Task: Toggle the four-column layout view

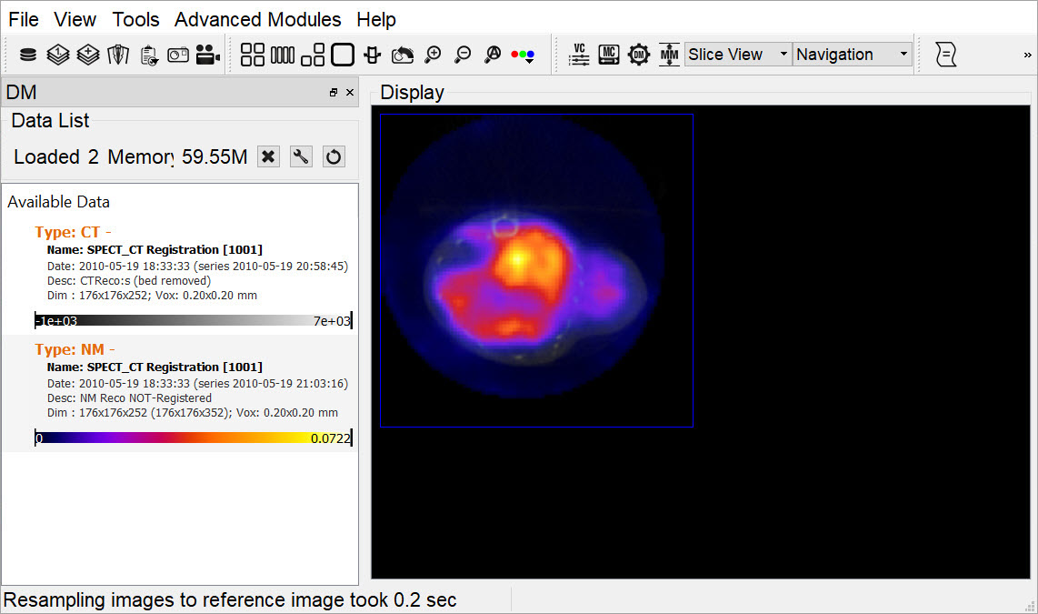Action: coord(283,55)
